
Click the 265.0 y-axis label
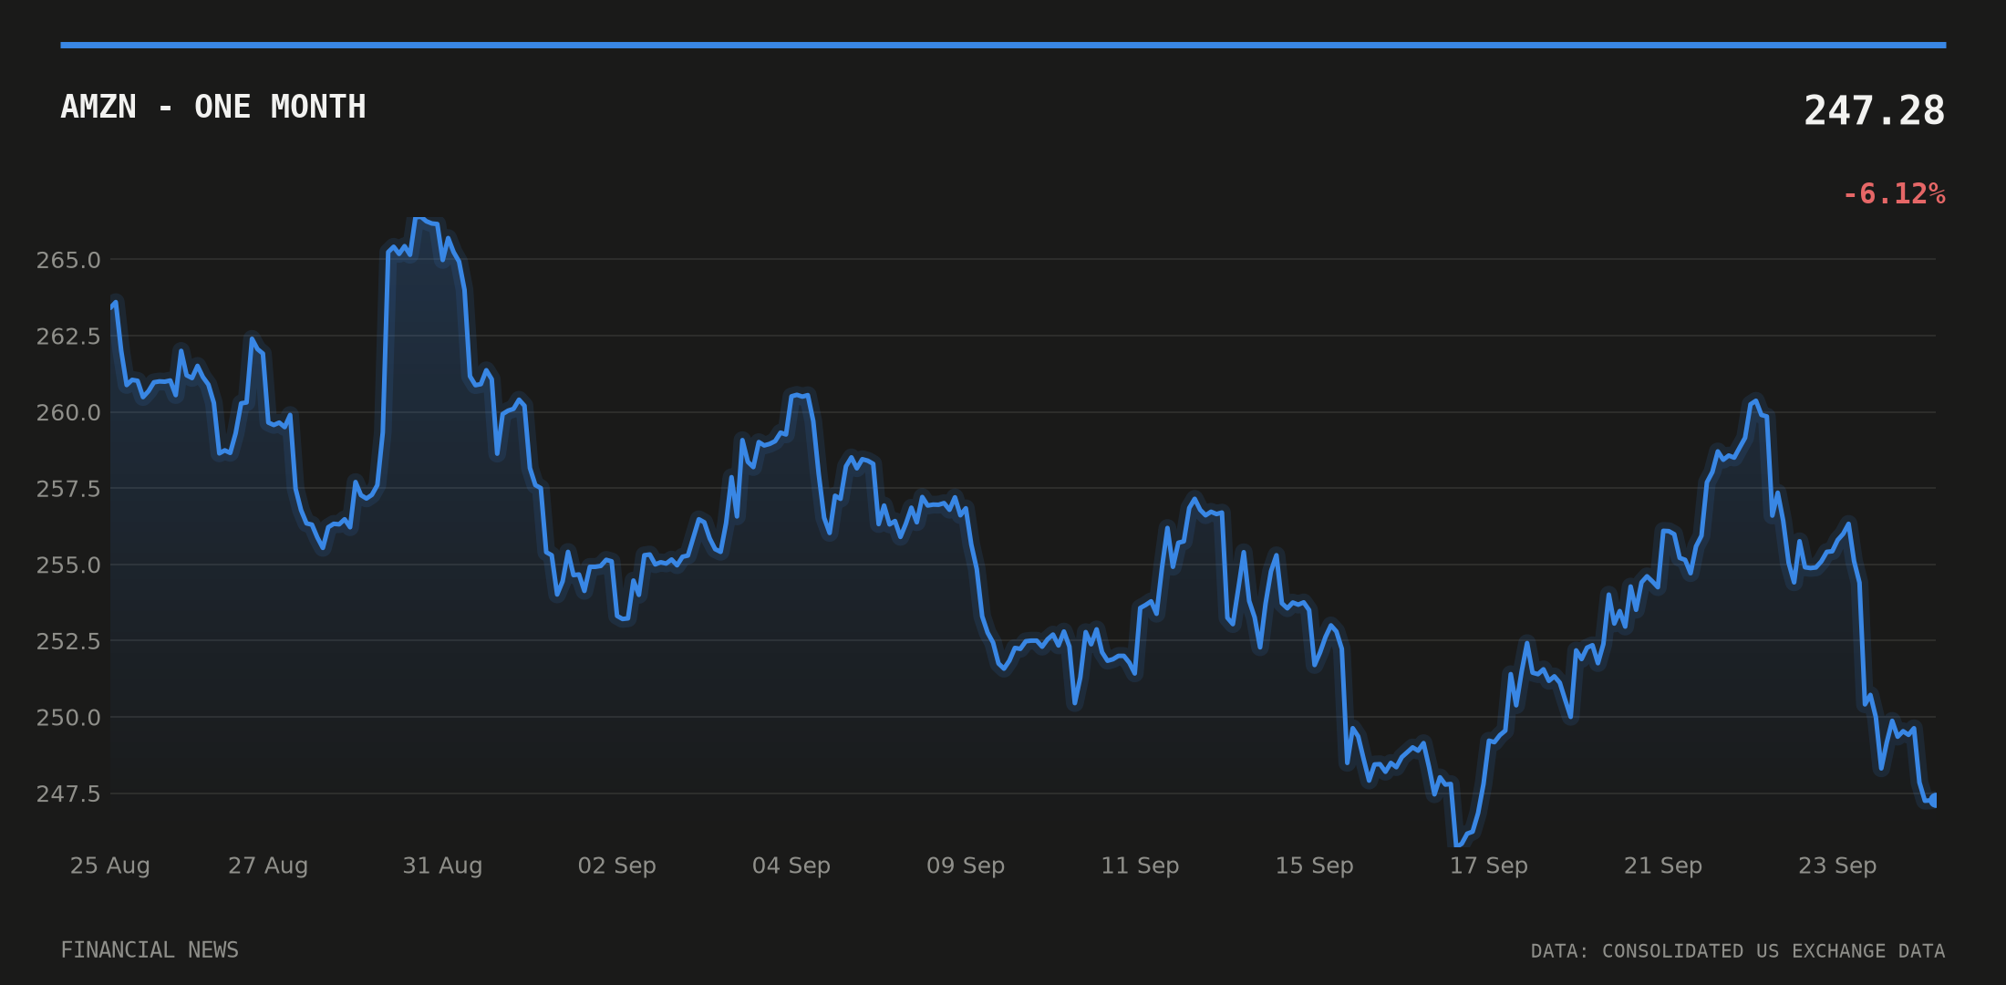[68, 260]
